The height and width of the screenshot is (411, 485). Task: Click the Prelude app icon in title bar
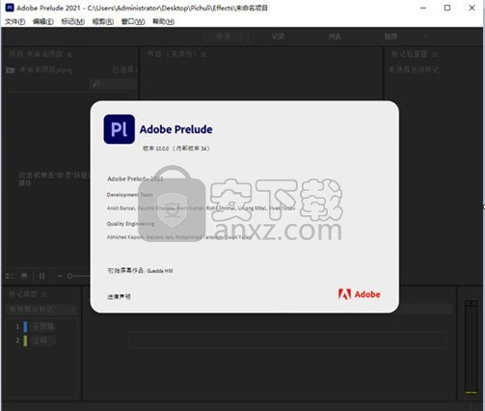coord(10,8)
